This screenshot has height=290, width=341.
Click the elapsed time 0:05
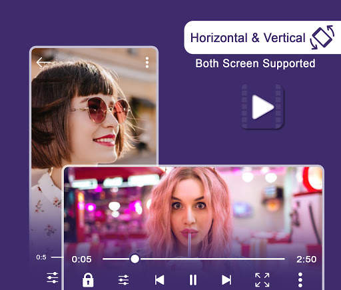click(81, 259)
